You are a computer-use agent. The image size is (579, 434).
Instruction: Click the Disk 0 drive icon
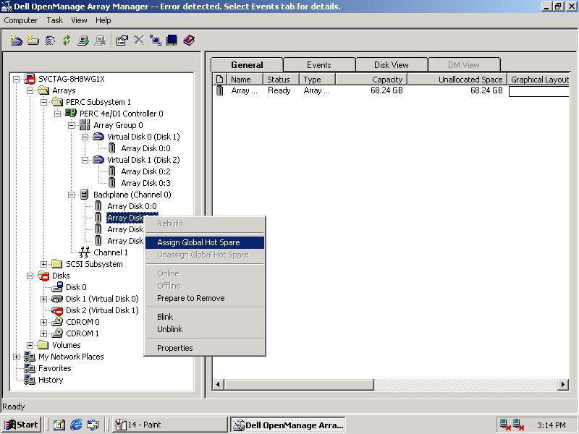(x=57, y=287)
